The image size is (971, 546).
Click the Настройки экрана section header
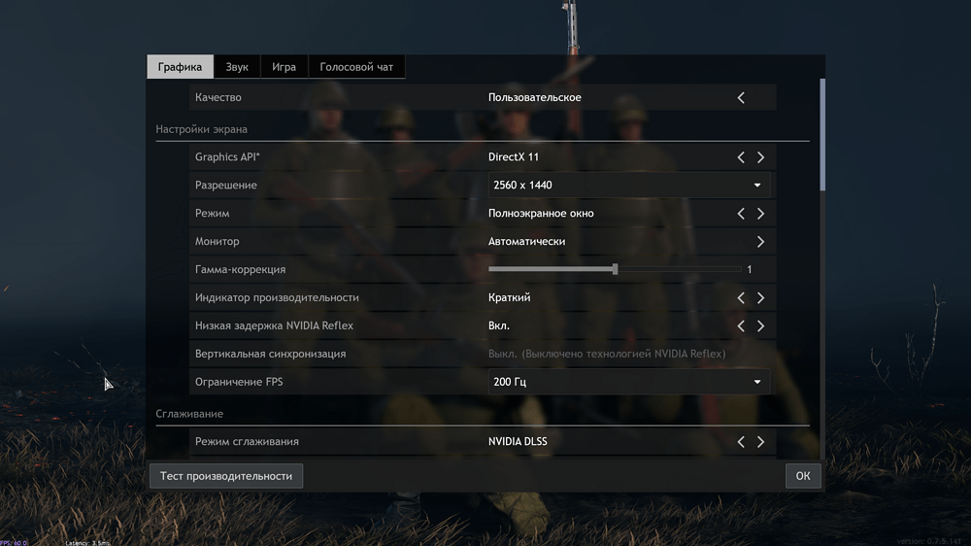(201, 129)
